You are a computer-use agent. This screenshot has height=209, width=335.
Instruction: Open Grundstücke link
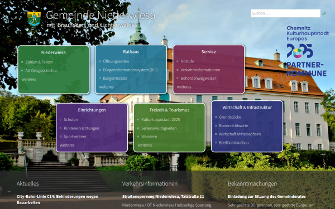230,117
